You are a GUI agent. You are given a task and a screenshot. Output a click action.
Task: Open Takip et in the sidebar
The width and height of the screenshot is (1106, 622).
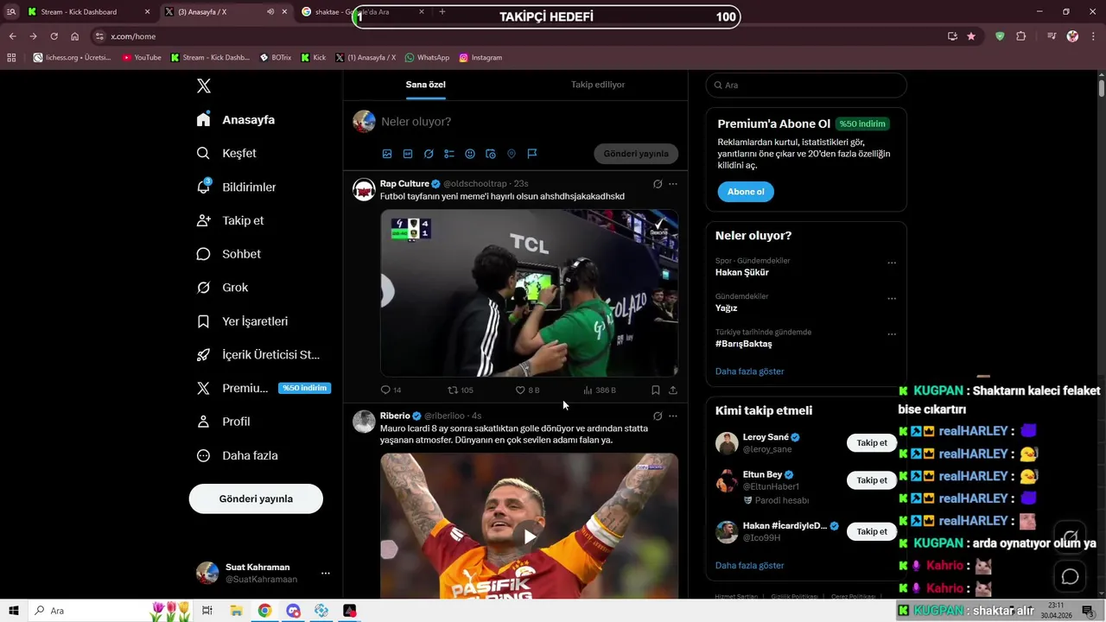[x=230, y=220]
